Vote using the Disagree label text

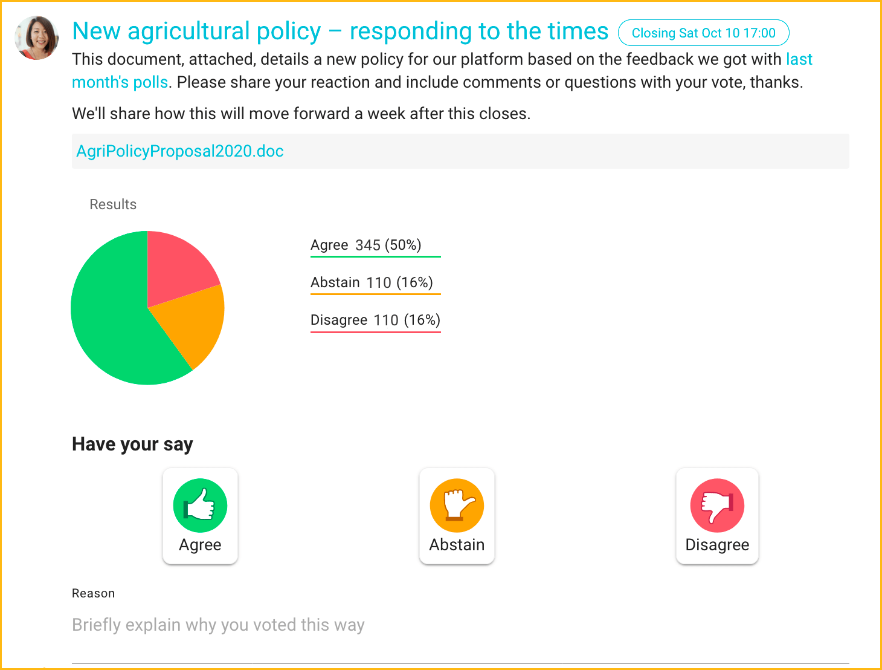(x=717, y=545)
